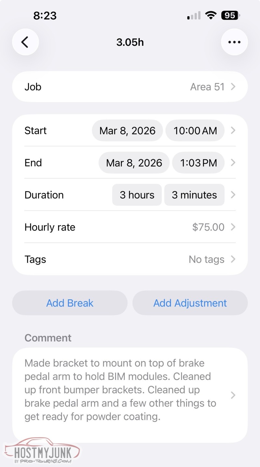Tap the back arrow button
This screenshot has height=467, width=260.
[25, 42]
